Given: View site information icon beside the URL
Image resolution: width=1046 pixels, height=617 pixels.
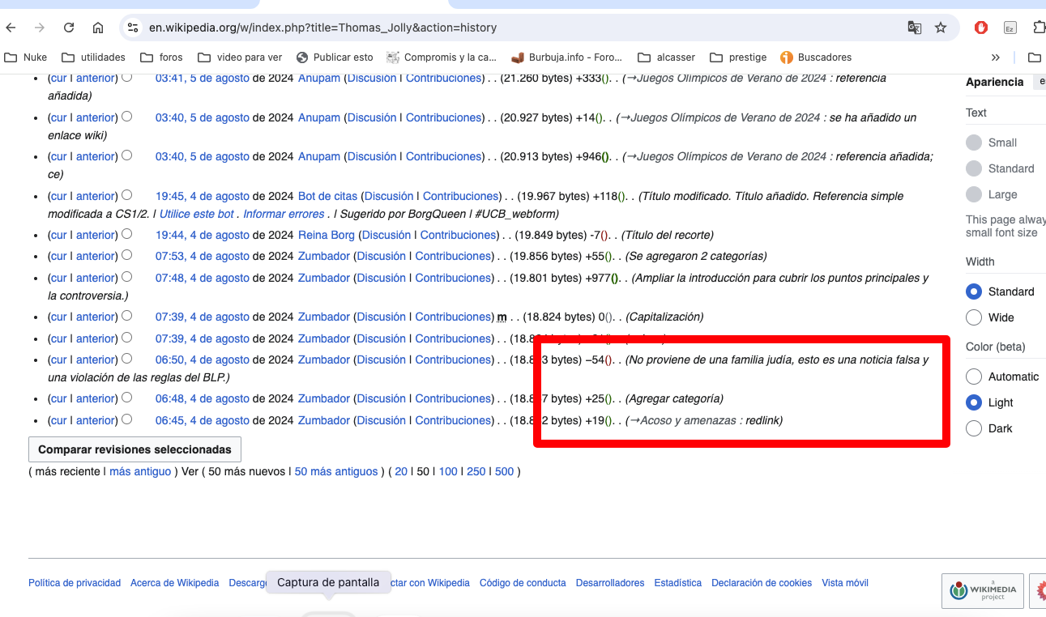Looking at the screenshot, I should coord(134,28).
